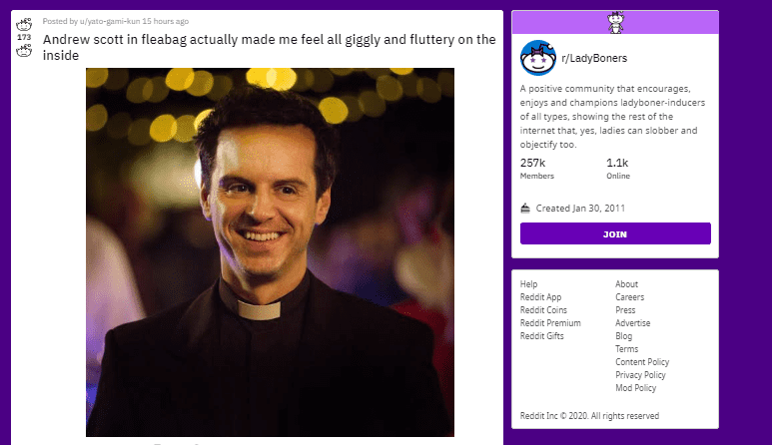
Task: Downvote the Andrew Scott post
Action: point(25,50)
